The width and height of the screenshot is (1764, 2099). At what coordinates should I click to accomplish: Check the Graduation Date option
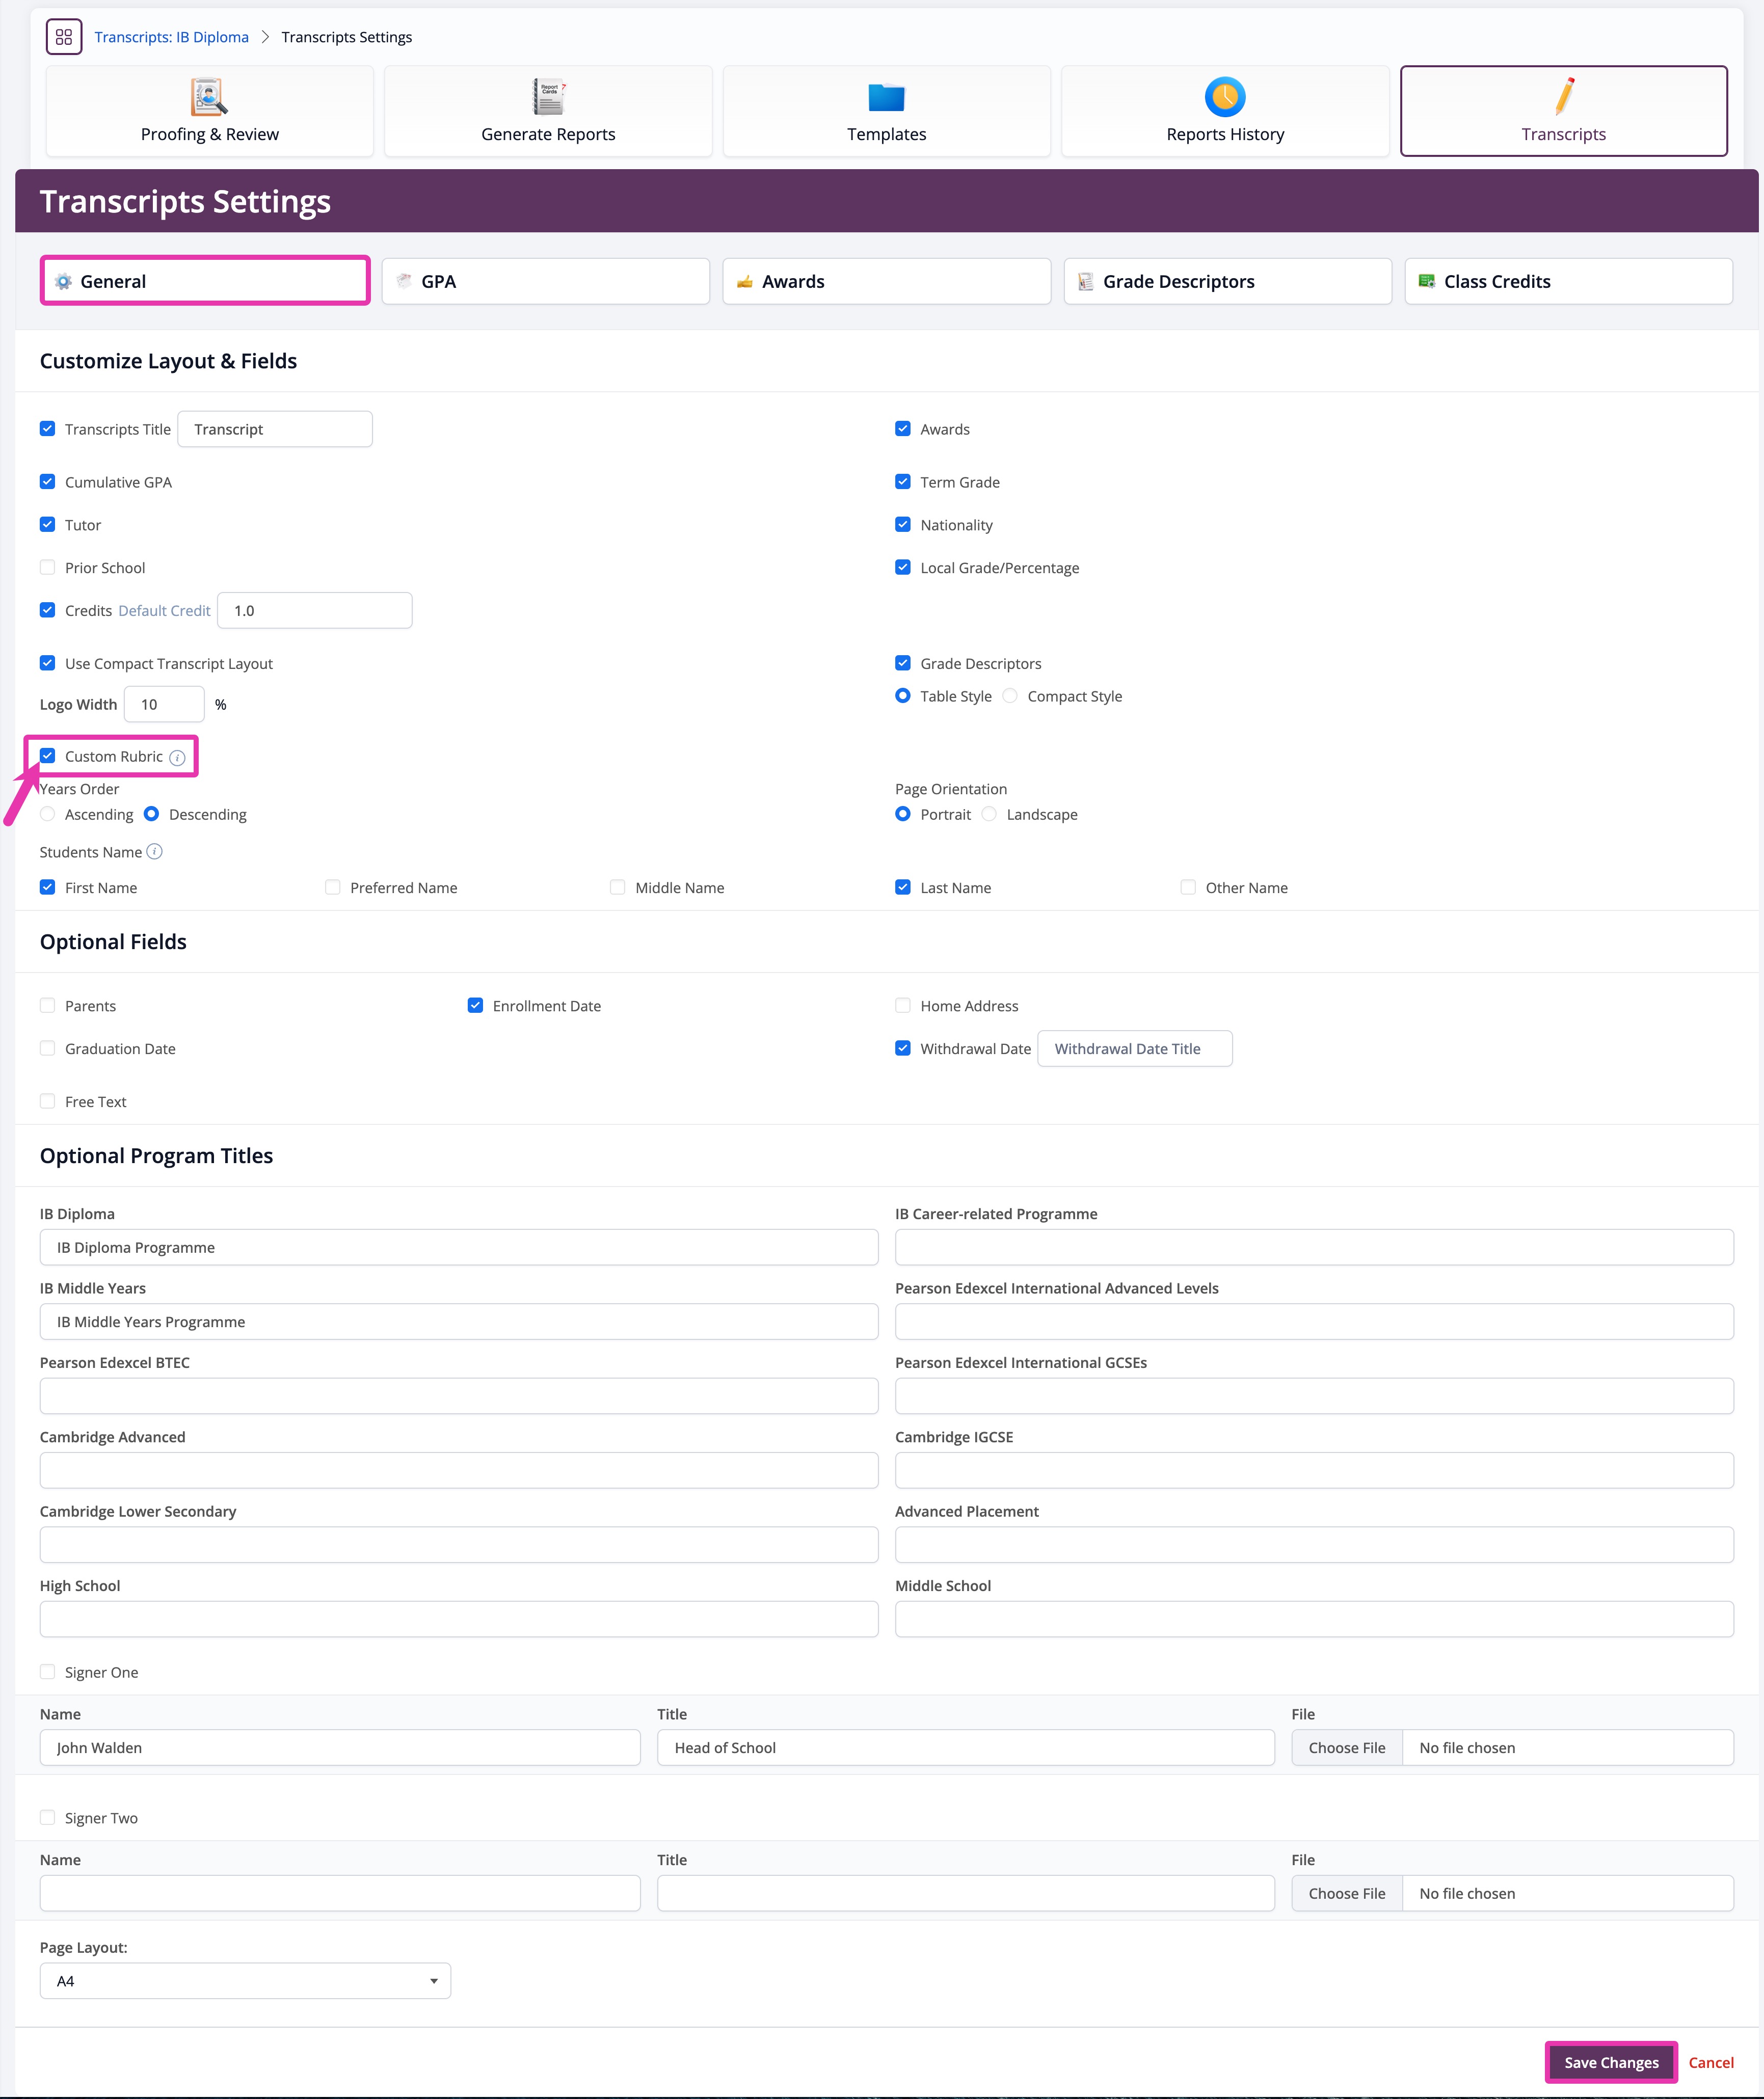(47, 1047)
